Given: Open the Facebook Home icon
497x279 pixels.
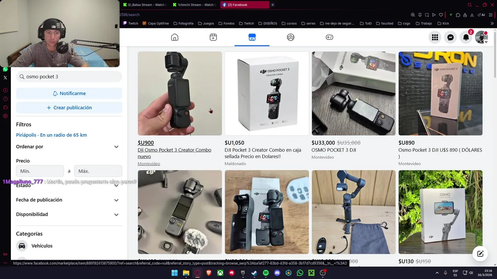Looking at the screenshot, I should [x=175, y=37].
